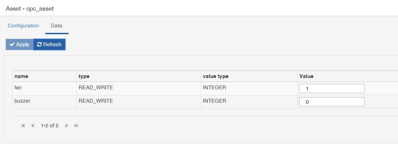
Task: Go to next page of table
Action: (x=67, y=126)
